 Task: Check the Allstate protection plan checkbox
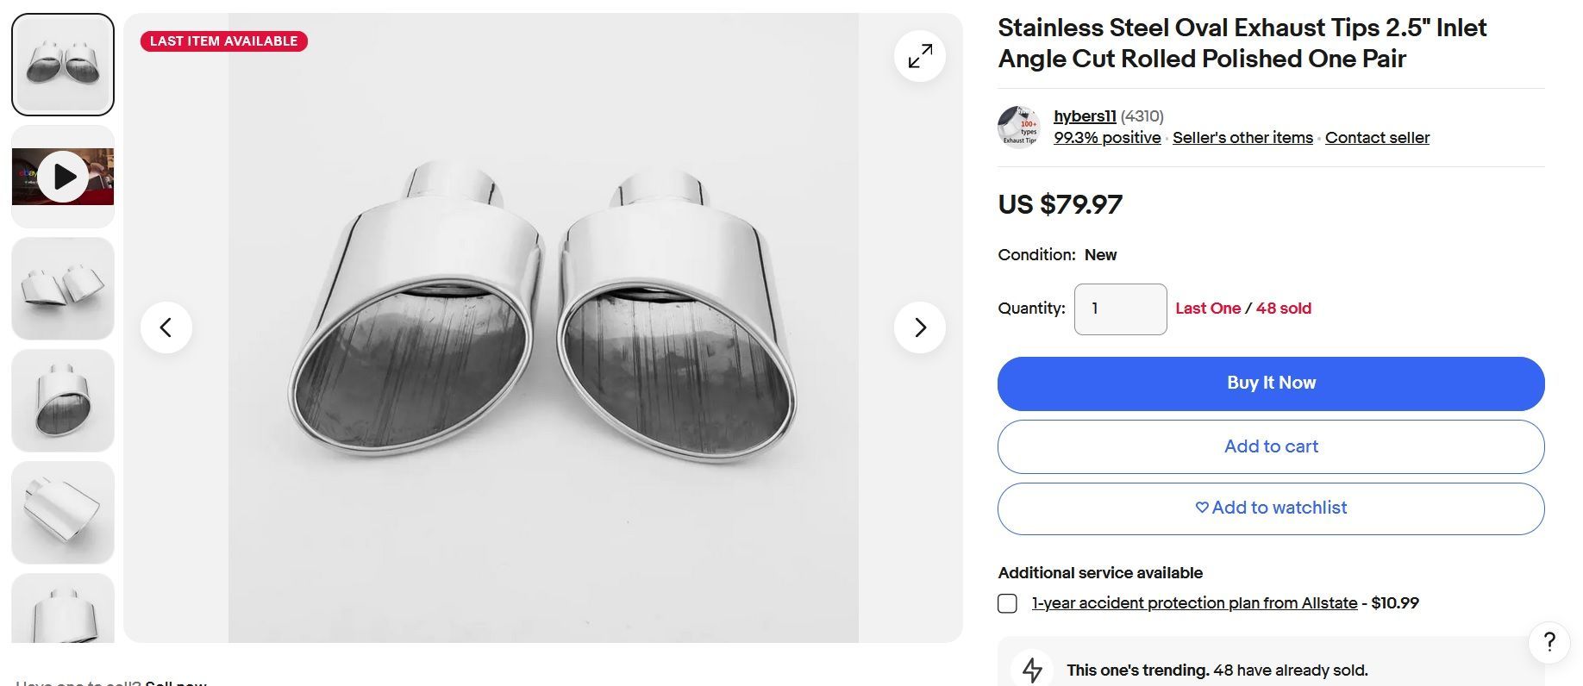[1007, 603]
